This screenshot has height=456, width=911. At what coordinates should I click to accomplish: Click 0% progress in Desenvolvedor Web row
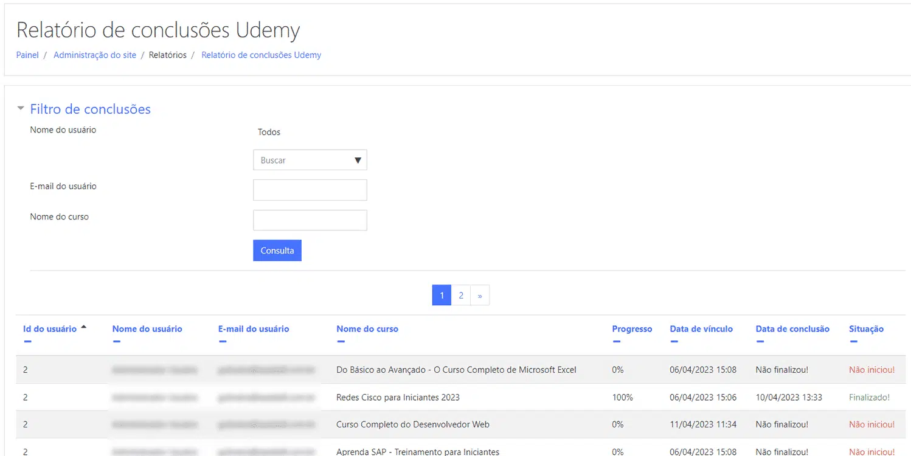(618, 424)
